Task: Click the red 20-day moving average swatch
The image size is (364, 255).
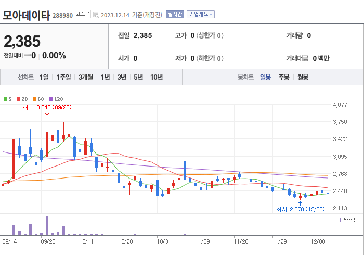Action: pos(18,99)
